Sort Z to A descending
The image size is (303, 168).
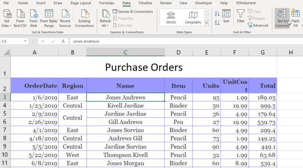click(x=217, y=23)
